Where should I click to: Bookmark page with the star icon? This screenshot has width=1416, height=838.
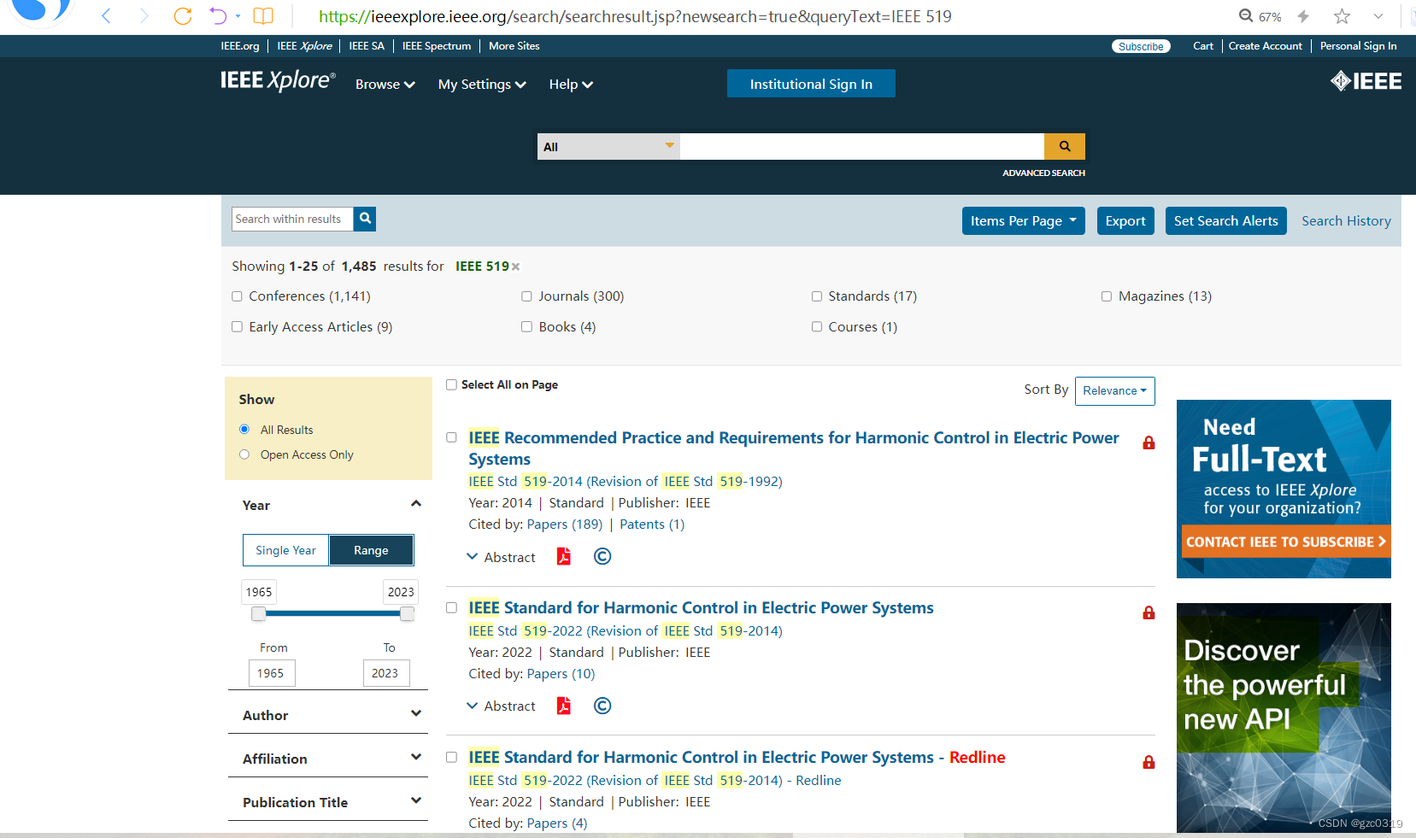point(1342,16)
